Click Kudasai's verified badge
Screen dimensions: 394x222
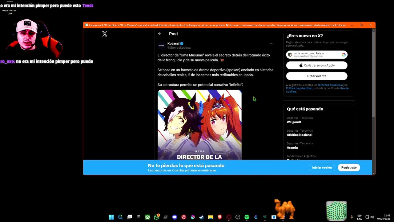[182, 44]
